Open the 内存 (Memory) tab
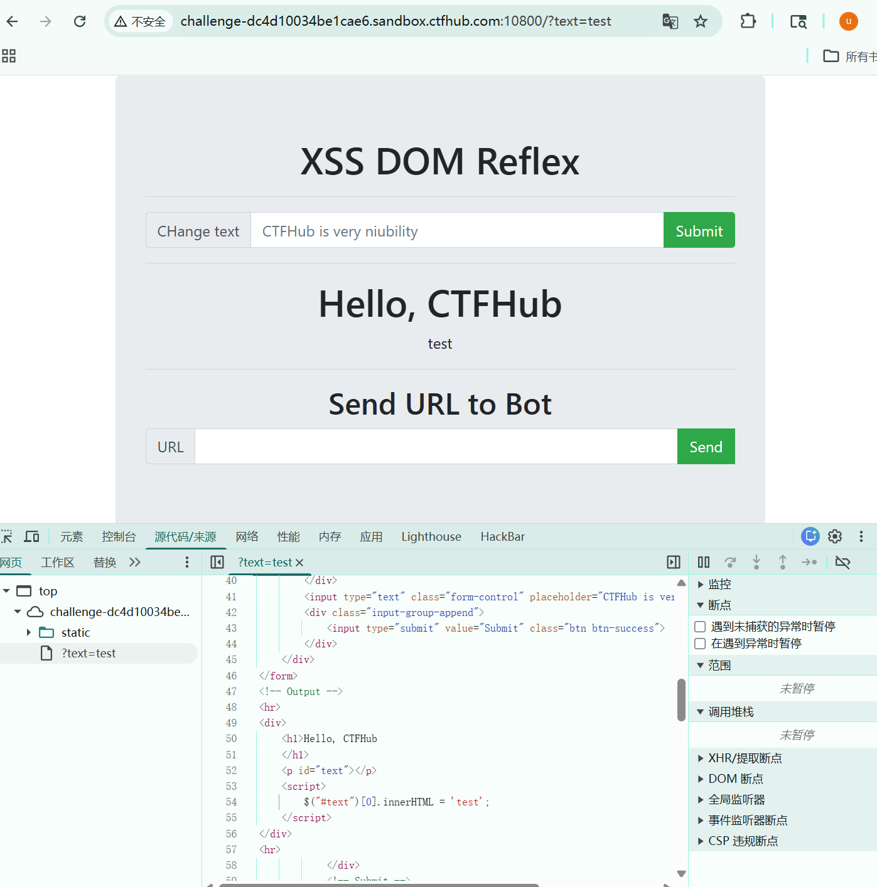The image size is (877, 887). (x=330, y=536)
